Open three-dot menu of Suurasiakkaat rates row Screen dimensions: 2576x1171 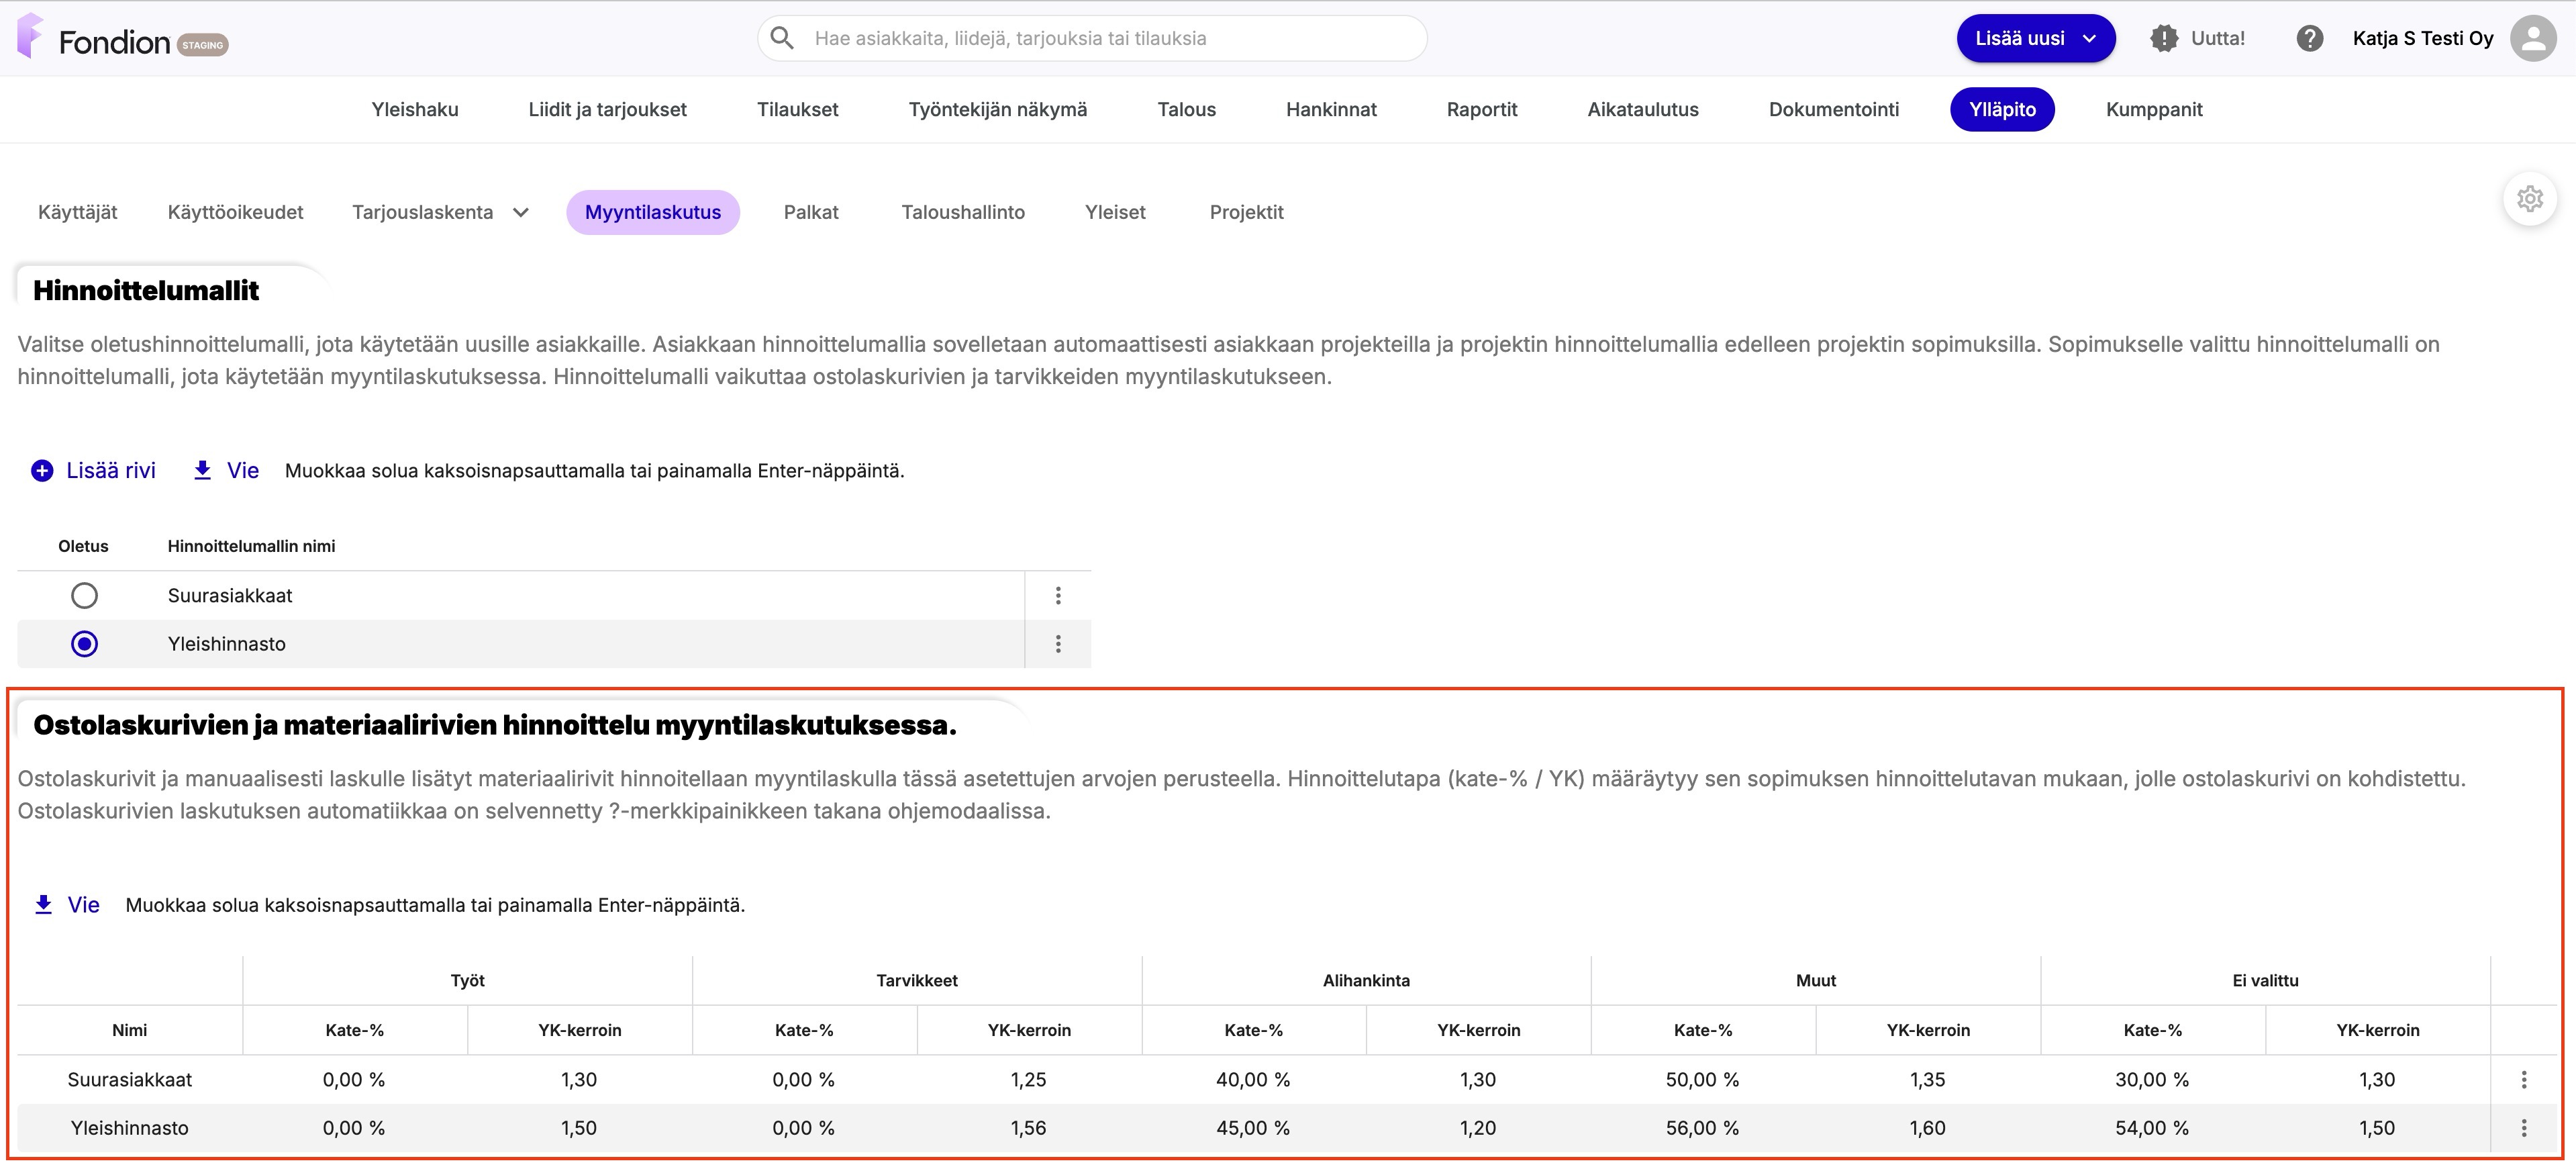pyautogui.click(x=2523, y=1079)
